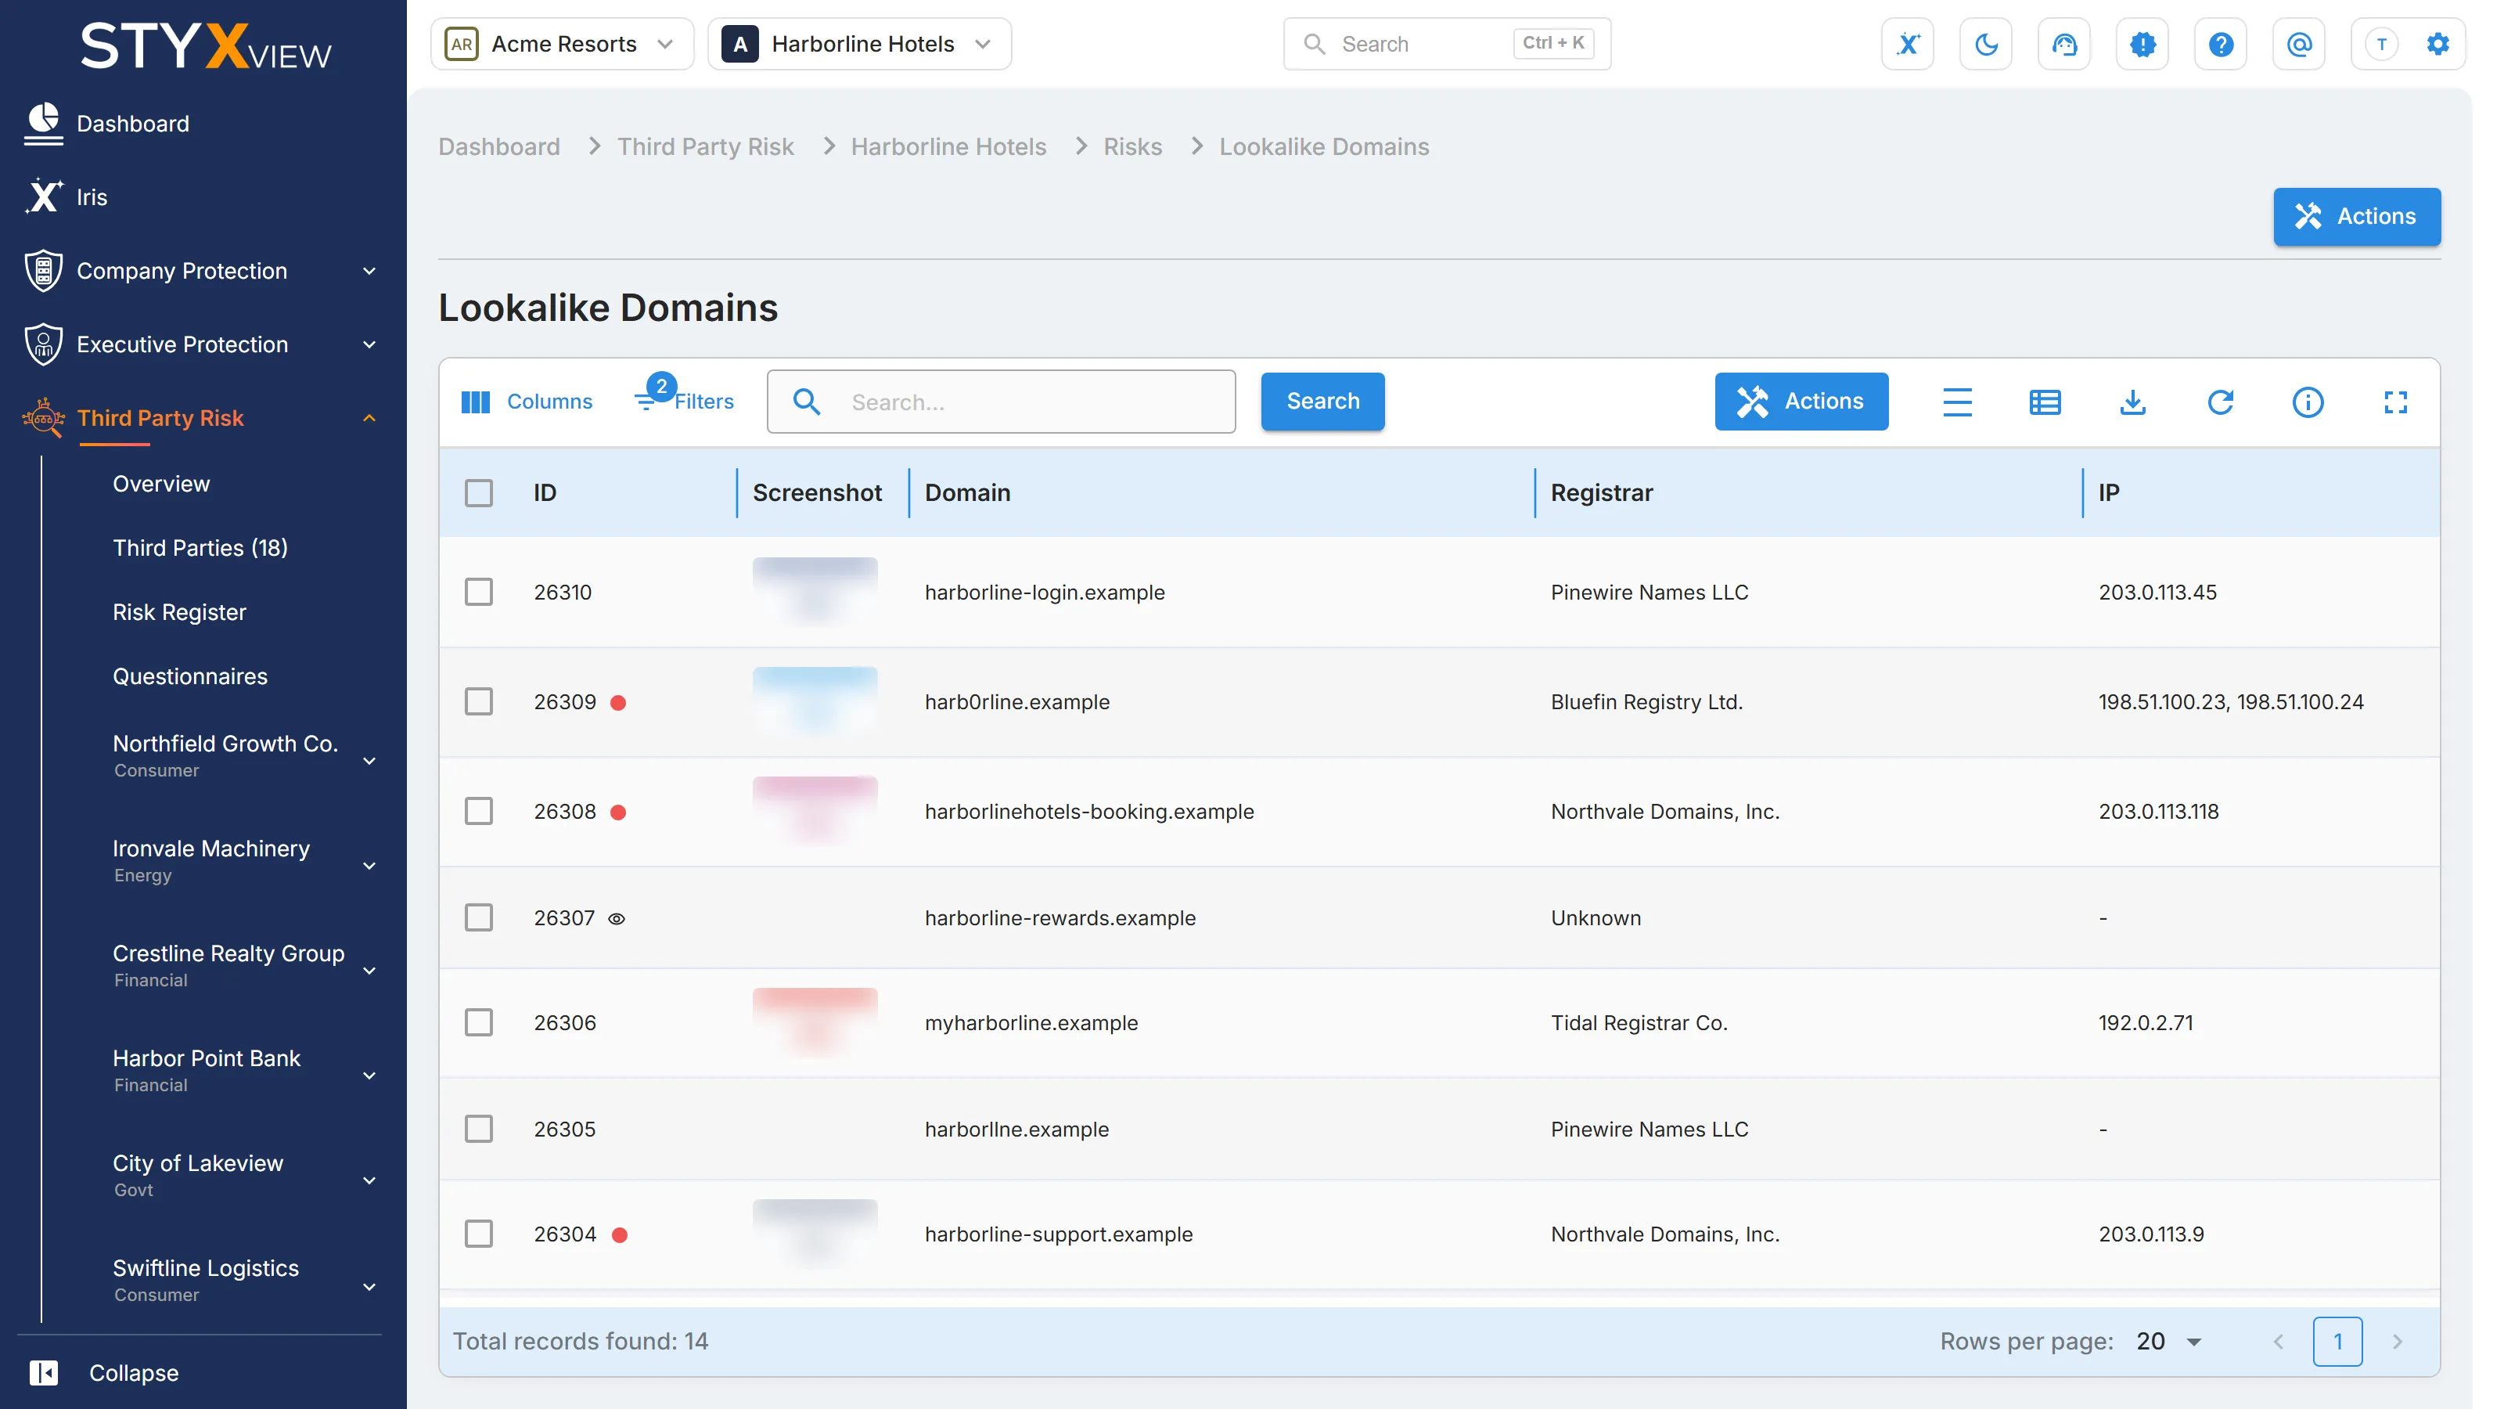The image size is (2504, 1409).
Task: Check the row 26309 checkbox
Action: [478, 702]
